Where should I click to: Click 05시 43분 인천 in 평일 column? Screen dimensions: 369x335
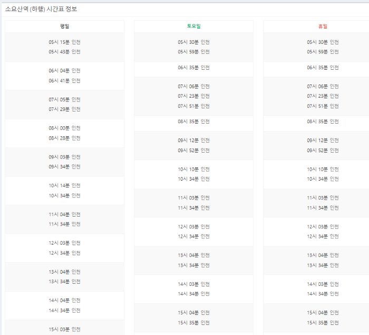64,52
